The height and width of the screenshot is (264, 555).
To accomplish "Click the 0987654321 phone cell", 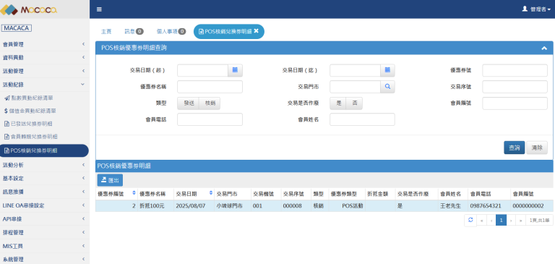I will click(489, 205).
